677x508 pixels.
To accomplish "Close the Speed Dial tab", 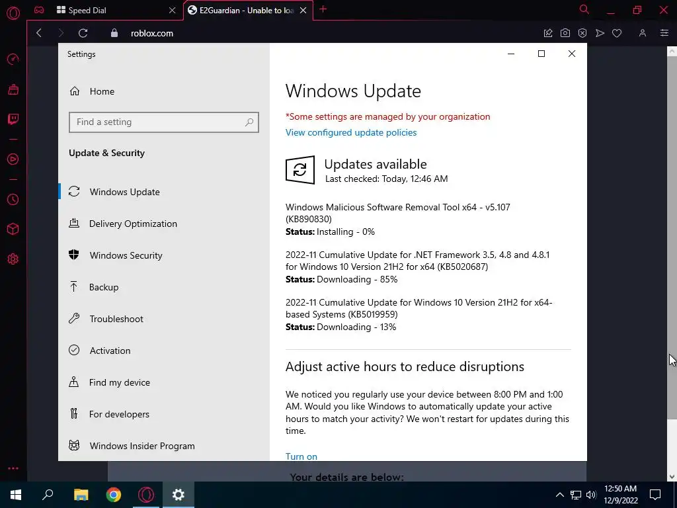I will (172, 10).
